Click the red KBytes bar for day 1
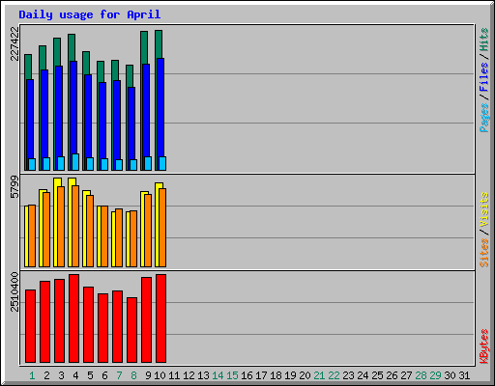This screenshot has width=495, height=386. (x=30, y=326)
